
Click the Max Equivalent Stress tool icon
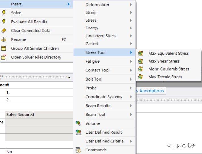coord(141,53)
